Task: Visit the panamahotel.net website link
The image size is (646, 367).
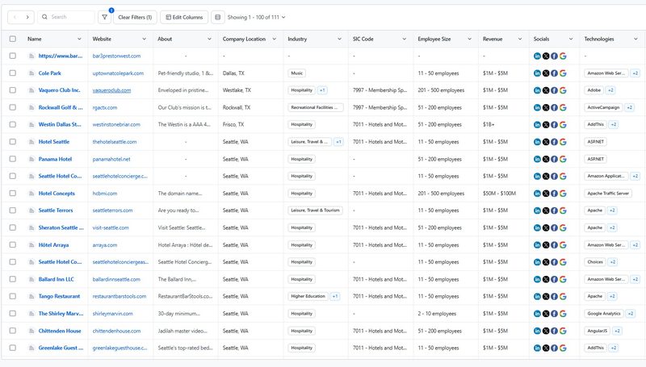Action: pyautogui.click(x=111, y=159)
